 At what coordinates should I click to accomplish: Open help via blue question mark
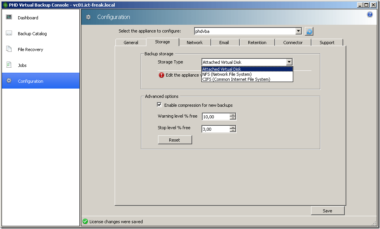coord(370,14)
